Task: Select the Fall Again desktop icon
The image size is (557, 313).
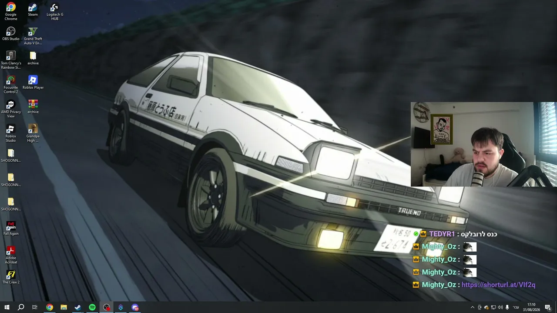Action: coord(11,229)
